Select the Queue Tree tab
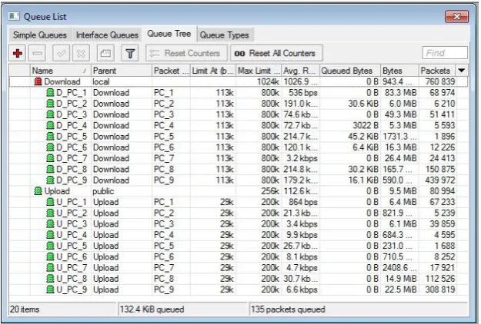The image size is (481, 324). 169,34
